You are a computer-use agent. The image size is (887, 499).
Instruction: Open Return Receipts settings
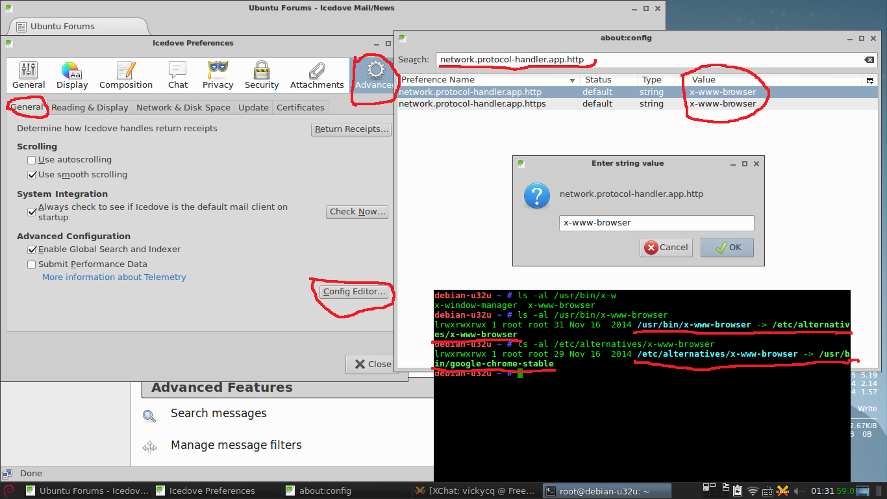pyautogui.click(x=351, y=129)
